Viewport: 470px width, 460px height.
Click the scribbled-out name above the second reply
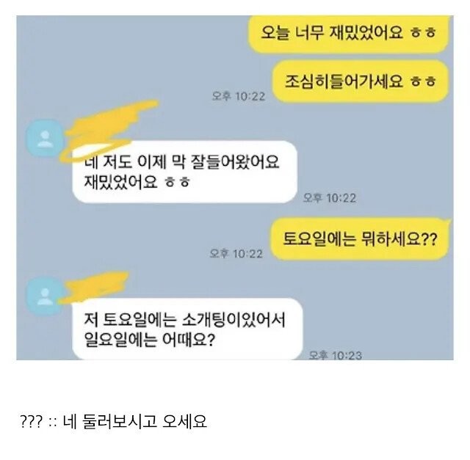[x=95, y=287]
